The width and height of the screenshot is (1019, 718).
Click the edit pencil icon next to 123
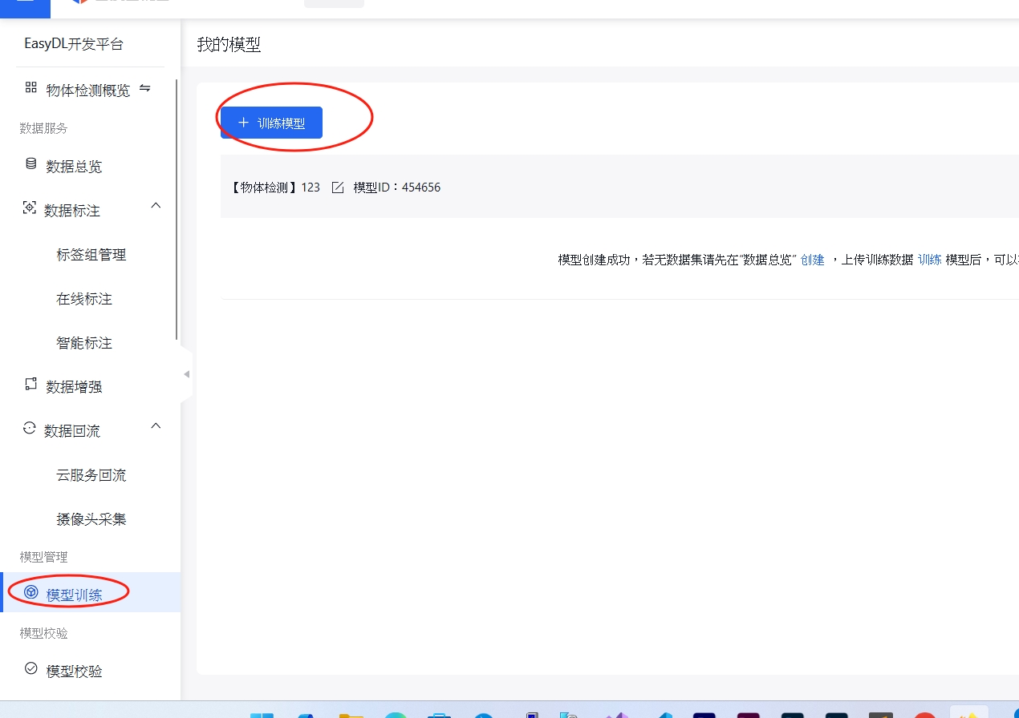[x=338, y=188]
